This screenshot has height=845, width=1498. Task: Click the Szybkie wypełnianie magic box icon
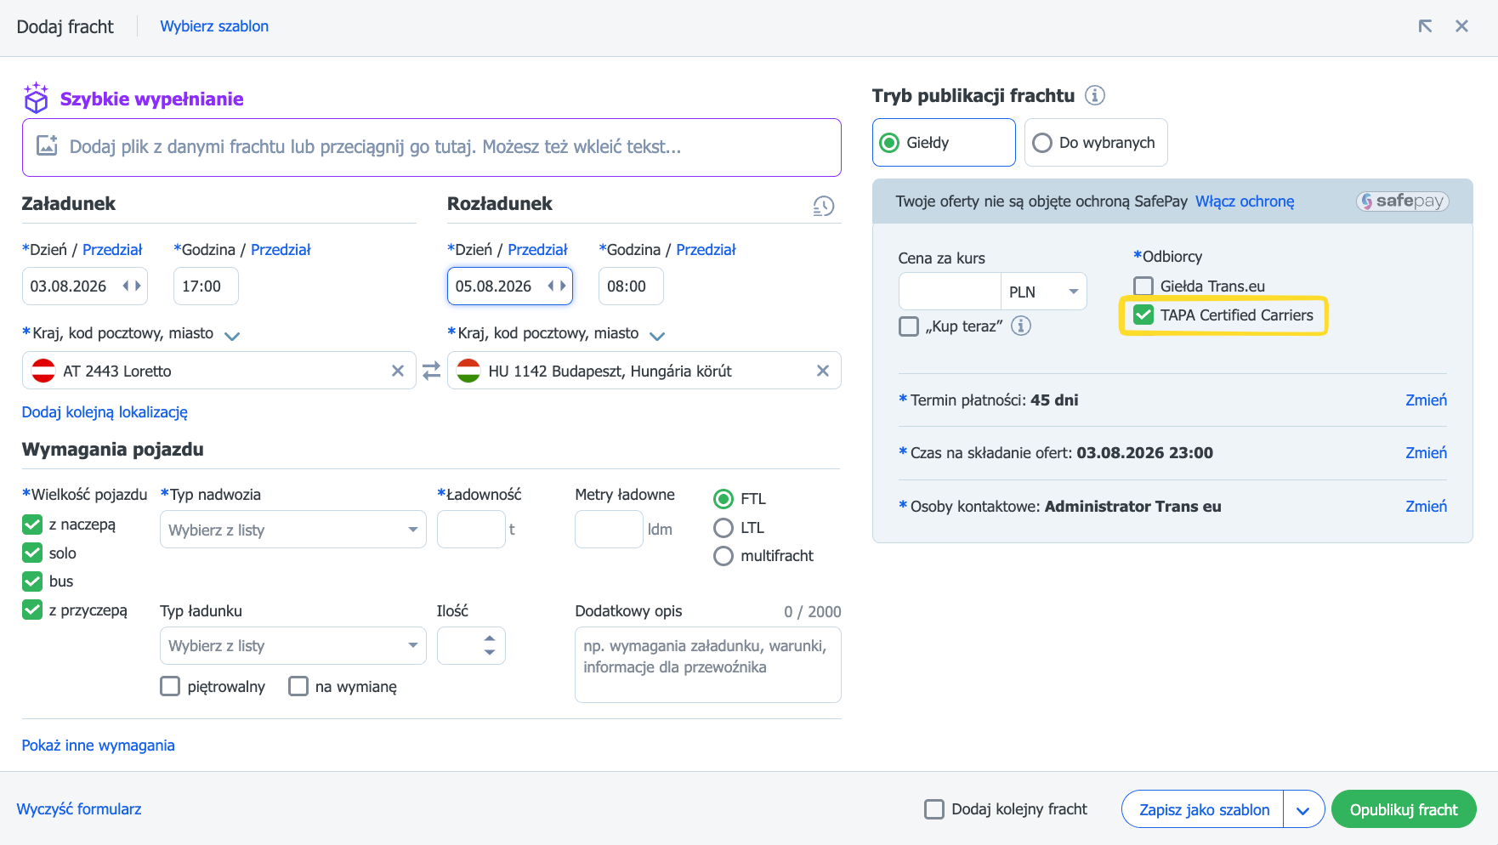coord(36,98)
